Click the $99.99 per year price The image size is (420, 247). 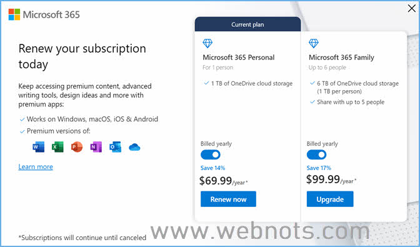pyautogui.click(x=331, y=179)
